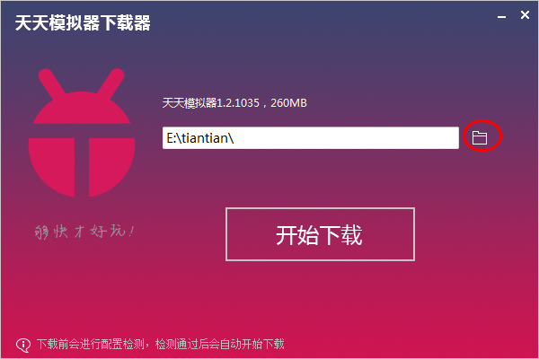Minimize the 天天模拟器下载器 window
The width and height of the screenshot is (539, 359).
501,16
